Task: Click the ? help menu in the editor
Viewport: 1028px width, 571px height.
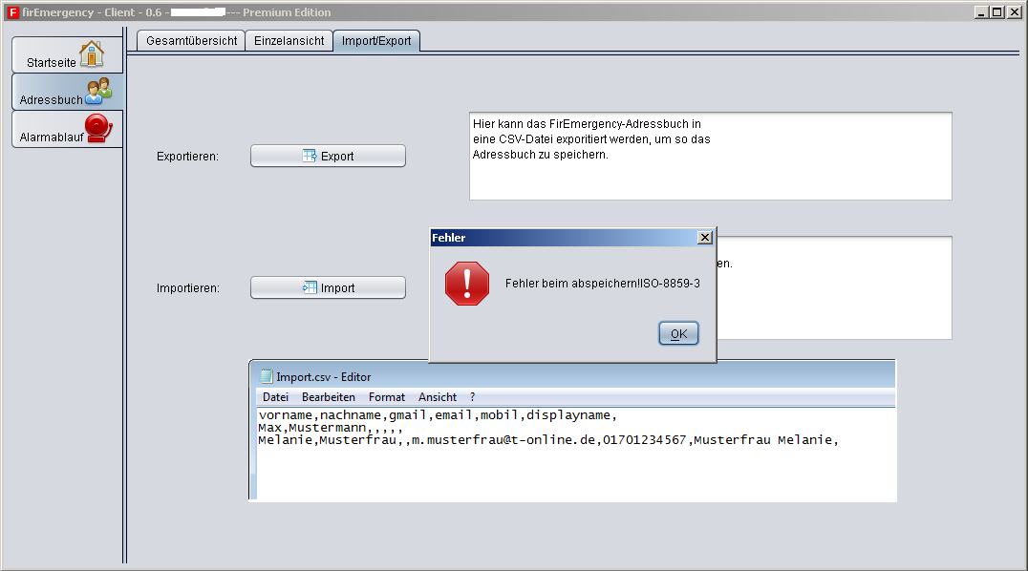Action: (x=472, y=397)
